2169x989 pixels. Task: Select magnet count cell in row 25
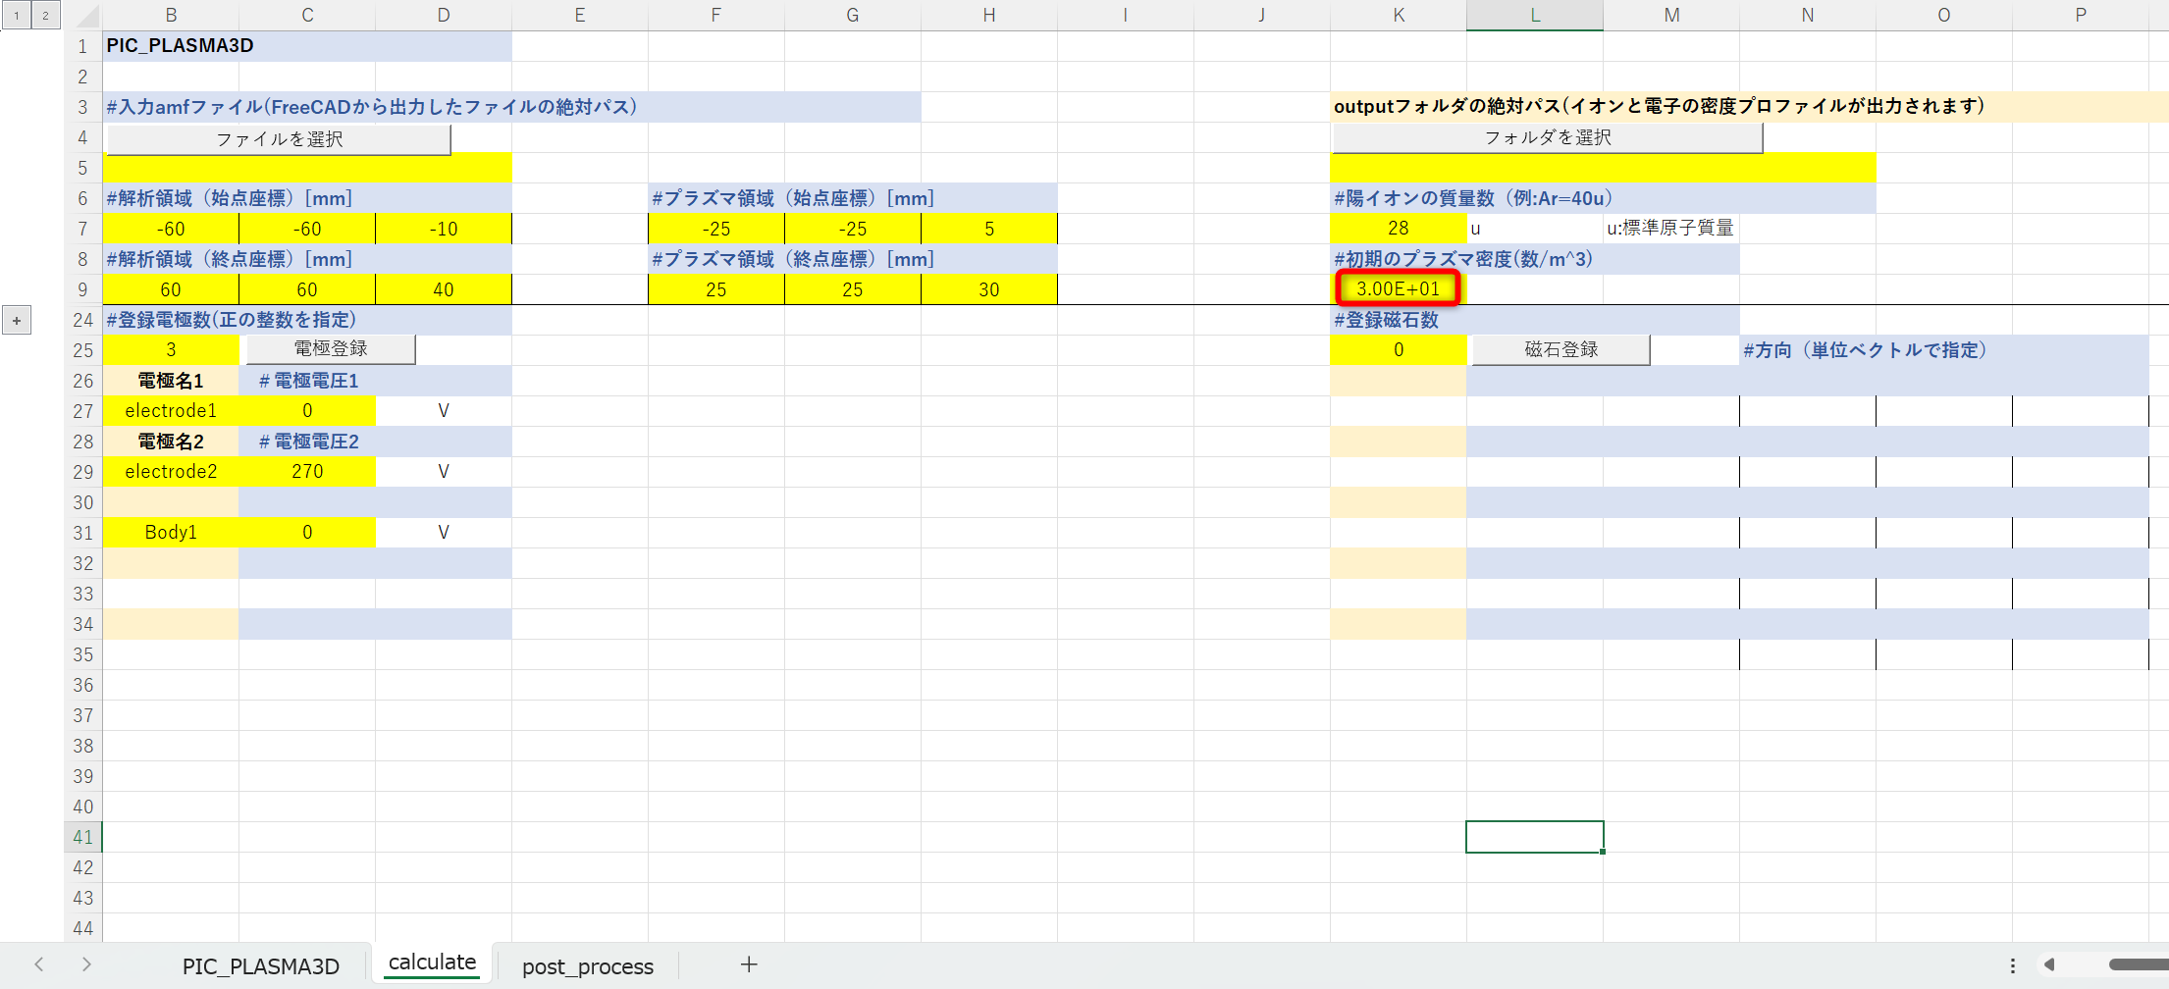tap(1399, 350)
